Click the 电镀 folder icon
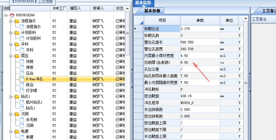This screenshot has height=140, width=276. tap(17, 131)
